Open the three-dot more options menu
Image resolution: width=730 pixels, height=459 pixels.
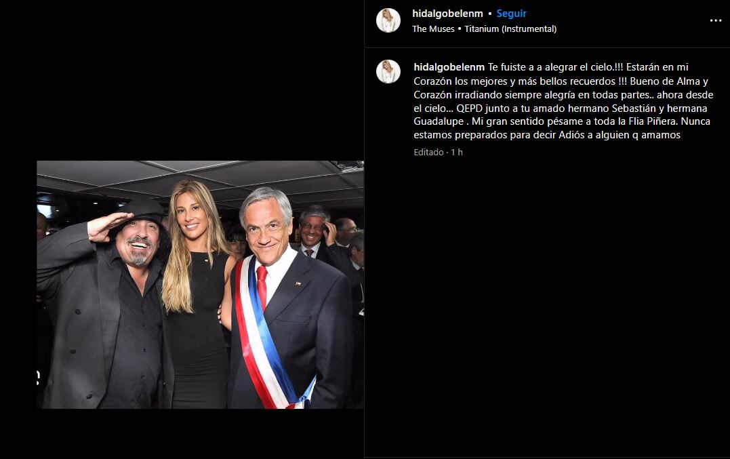pyautogui.click(x=716, y=20)
